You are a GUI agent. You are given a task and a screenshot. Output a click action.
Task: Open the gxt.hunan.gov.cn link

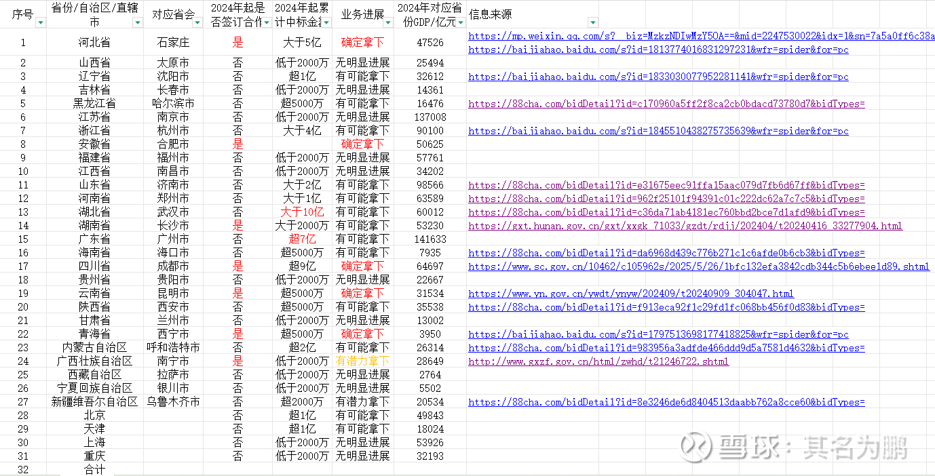(685, 226)
